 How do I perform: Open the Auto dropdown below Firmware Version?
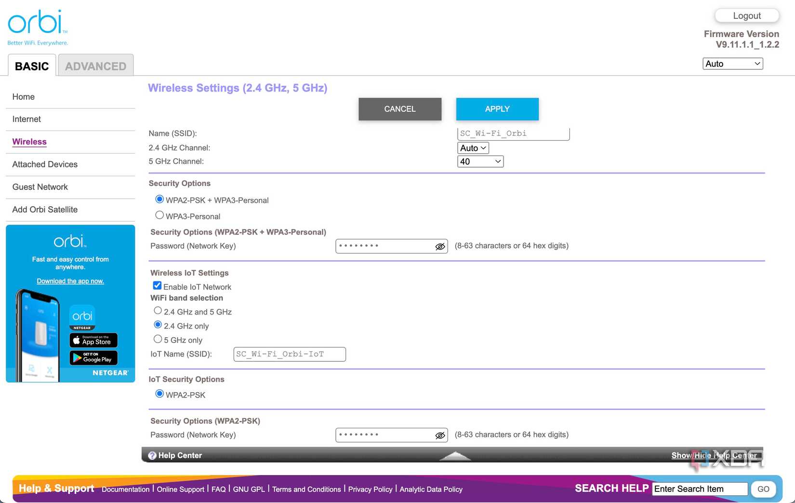coord(732,63)
